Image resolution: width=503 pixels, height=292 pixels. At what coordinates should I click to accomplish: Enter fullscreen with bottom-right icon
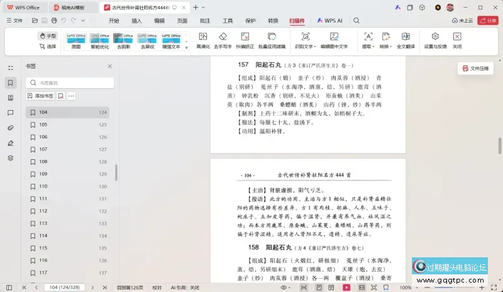[494, 288]
